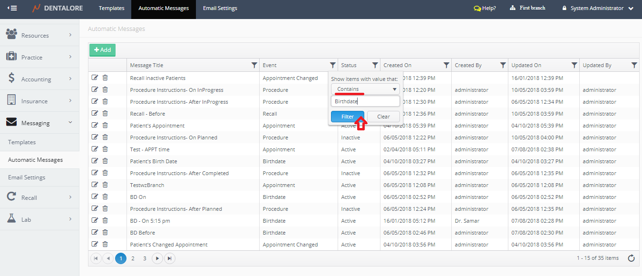Click filter icon on Updated By column
This screenshot has width=642, height=276.
634,65
